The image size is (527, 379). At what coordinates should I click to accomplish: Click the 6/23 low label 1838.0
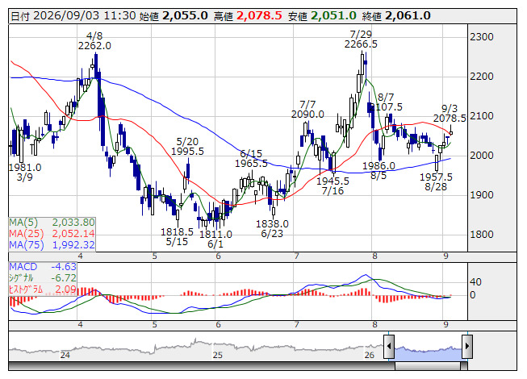point(272,224)
